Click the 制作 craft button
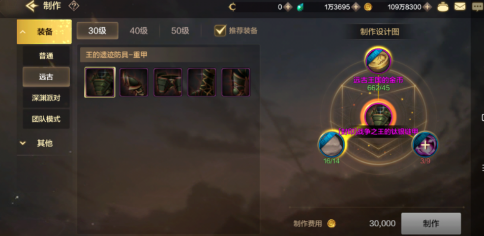The image size is (484, 236). coord(431,224)
